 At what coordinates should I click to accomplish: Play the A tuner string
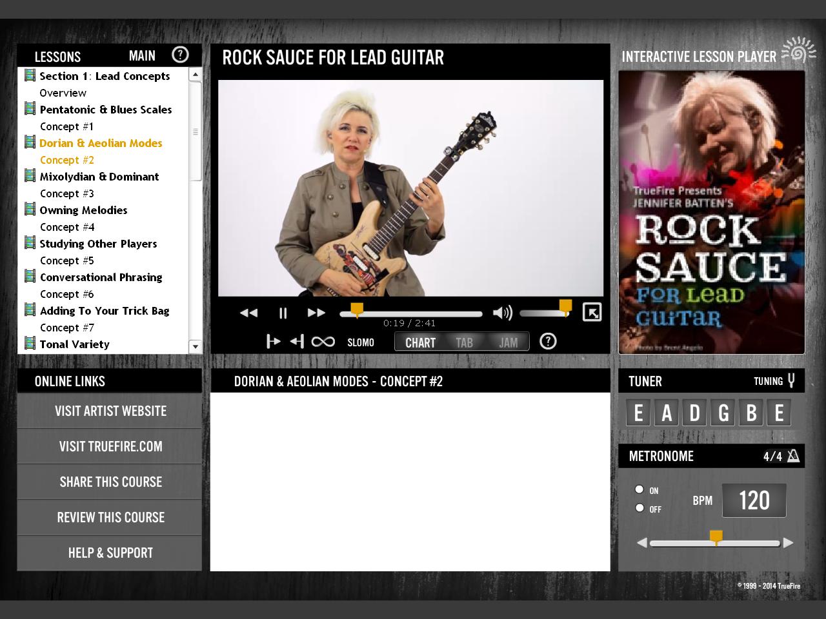[667, 413]
